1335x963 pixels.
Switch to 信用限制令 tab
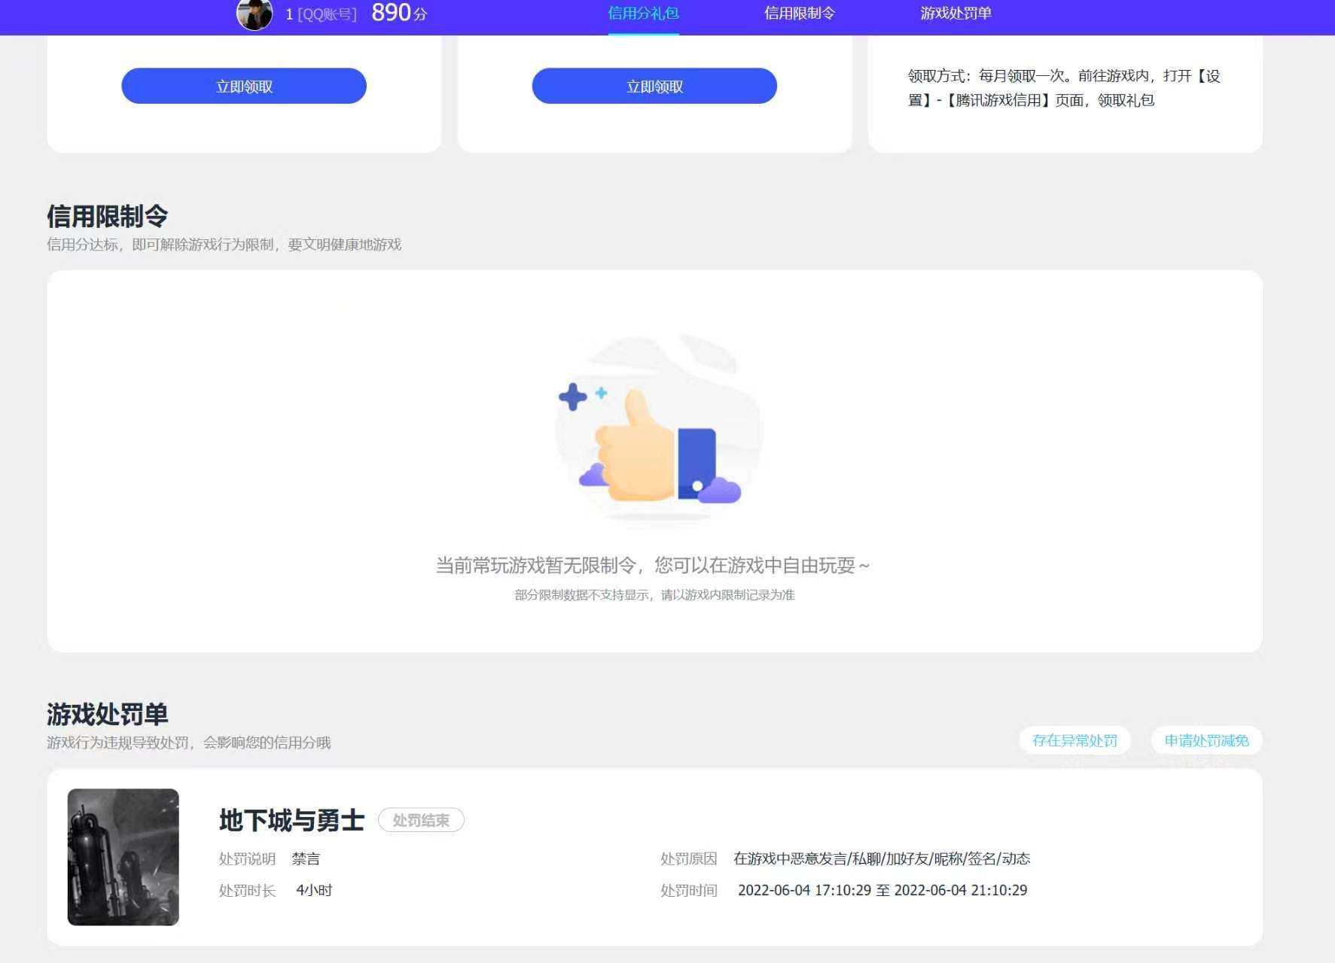pos(800,14)
